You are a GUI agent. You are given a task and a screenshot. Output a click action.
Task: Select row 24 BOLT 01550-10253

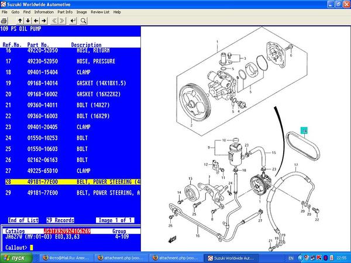[70, 138]
